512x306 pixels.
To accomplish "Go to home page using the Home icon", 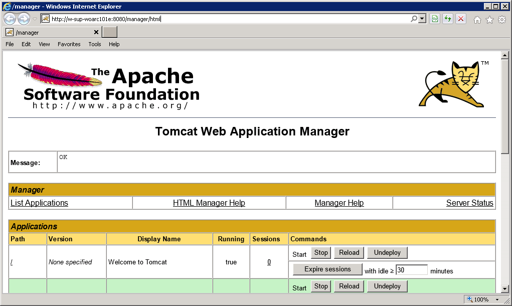I will 476,18.
